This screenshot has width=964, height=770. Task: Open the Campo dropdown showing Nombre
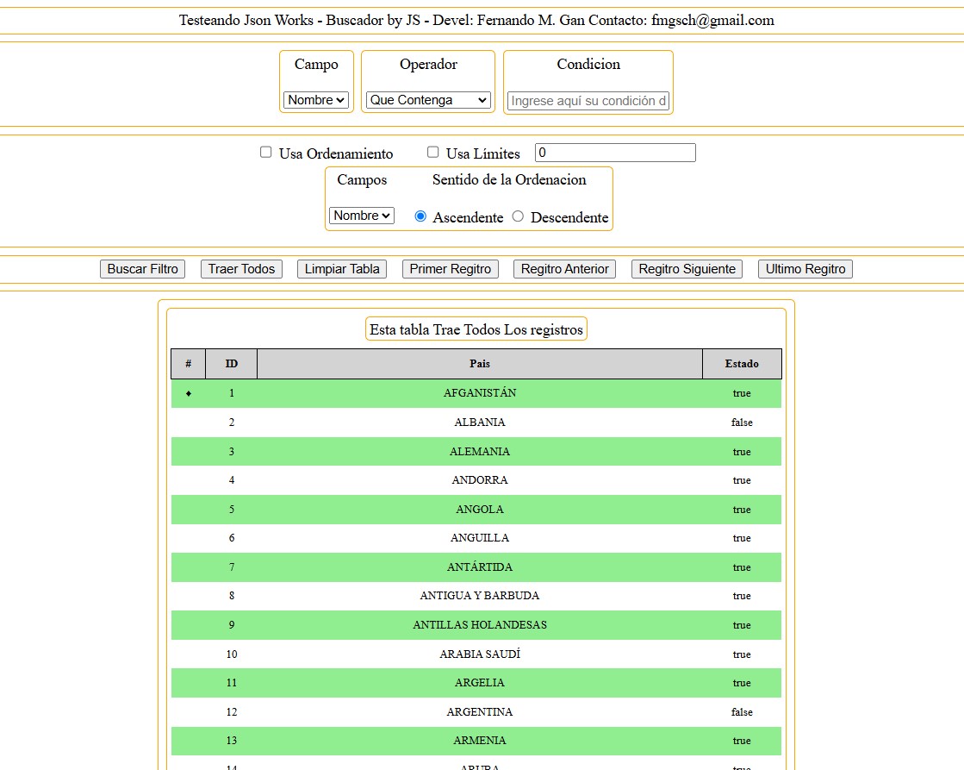[x=316, y=100]
